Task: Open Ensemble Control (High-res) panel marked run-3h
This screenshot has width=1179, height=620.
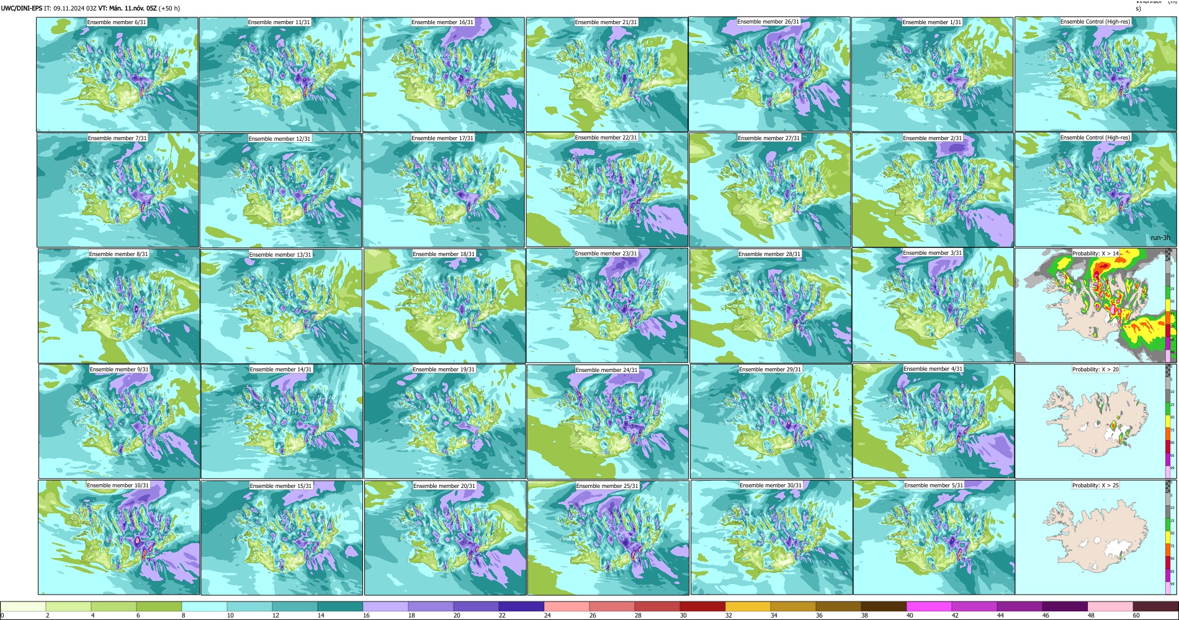Action: [1095, 190]
